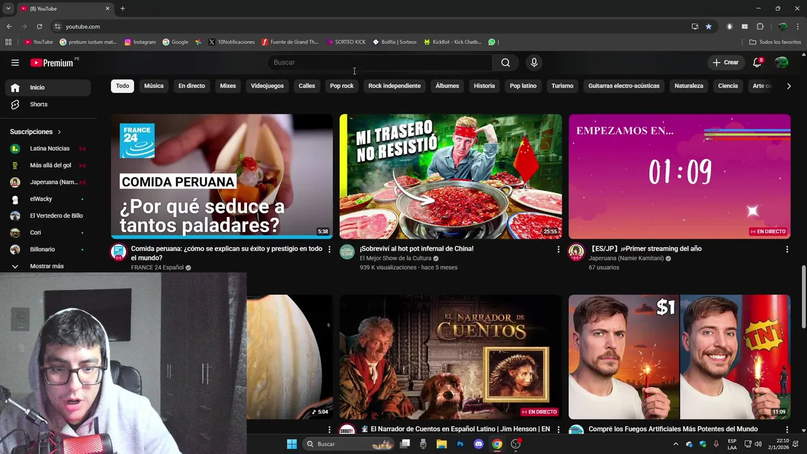Viewport: 807px width, 454px height.
Task: Open Chrome extensions puzzle icon
Action: pos(760,26)
